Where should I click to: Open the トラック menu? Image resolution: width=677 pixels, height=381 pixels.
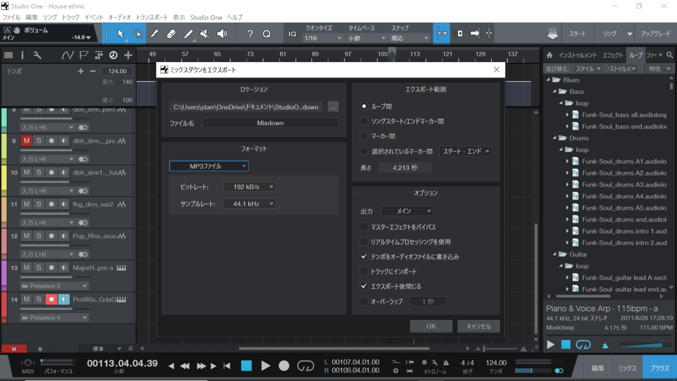pos(71,17)
